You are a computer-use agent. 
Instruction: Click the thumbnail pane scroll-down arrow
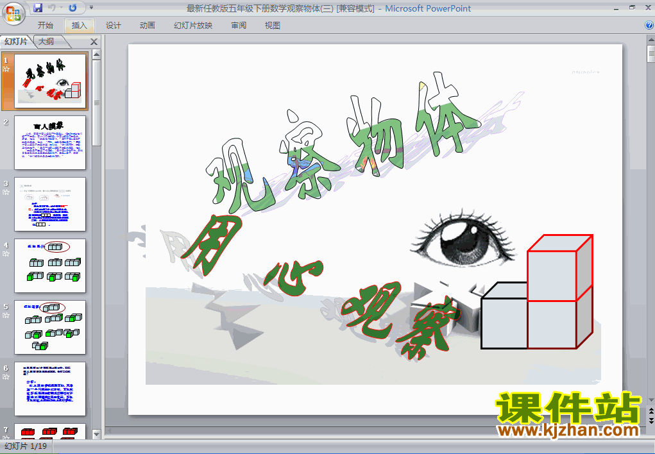pyautogui.click(x=96, y=434)
